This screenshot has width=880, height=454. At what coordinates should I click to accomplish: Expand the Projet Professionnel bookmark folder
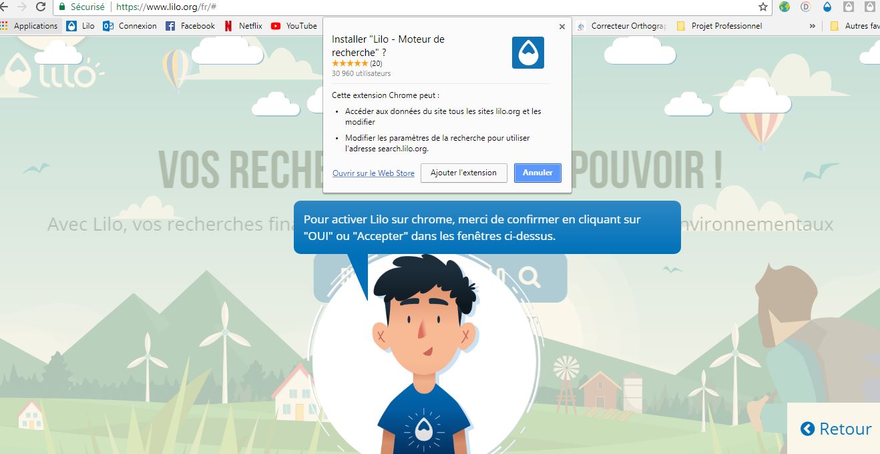pyautogui.click(x=719, y=26)
